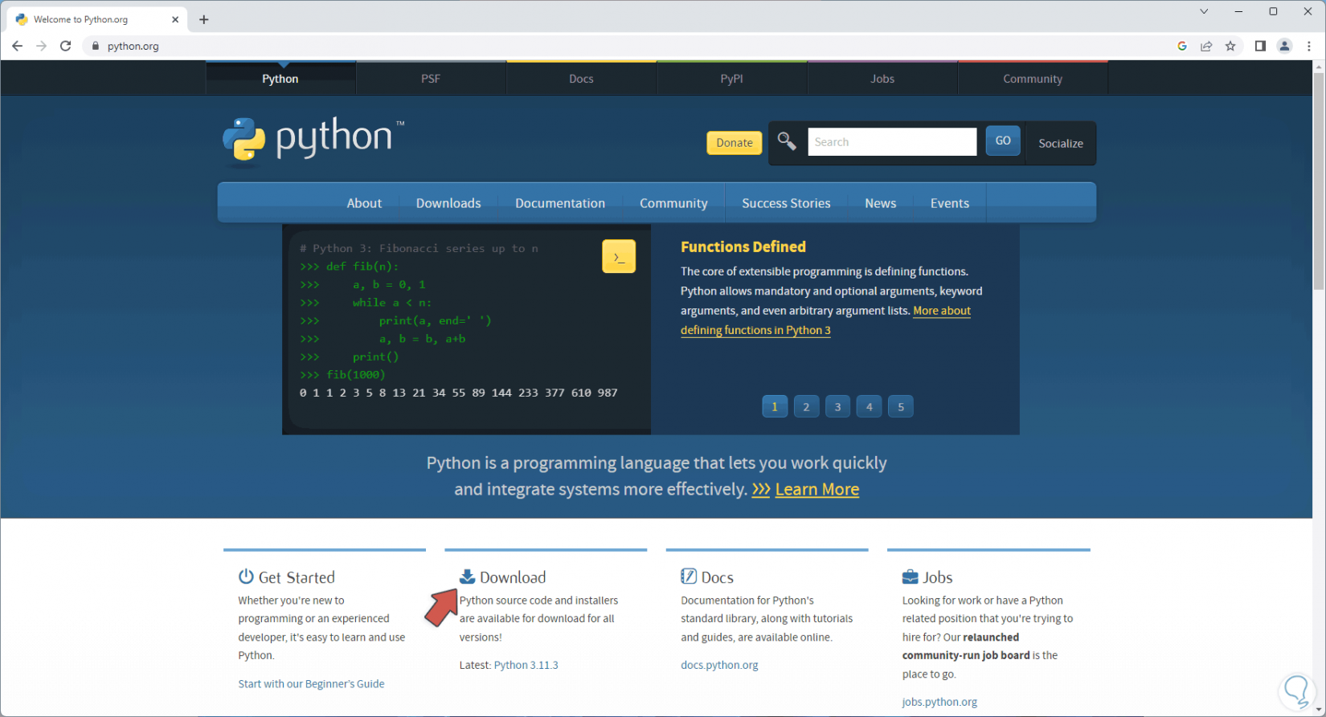
Task: Bookmark this page with the star
Action: pyautogui.click(x=1230, y=46)
